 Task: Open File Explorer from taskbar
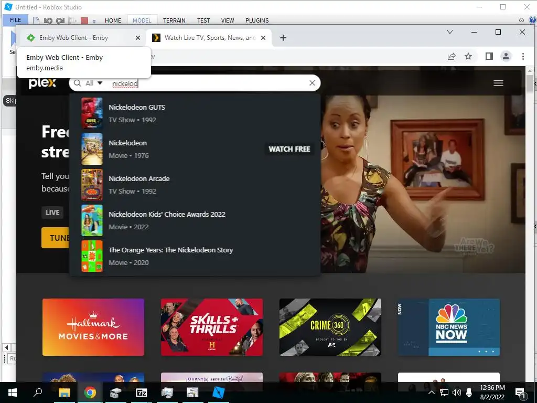(64, 393)
